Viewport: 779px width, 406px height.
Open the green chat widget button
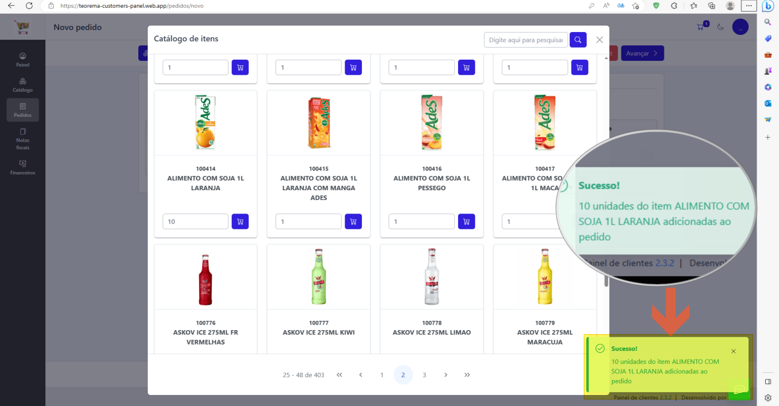point(739,389)
